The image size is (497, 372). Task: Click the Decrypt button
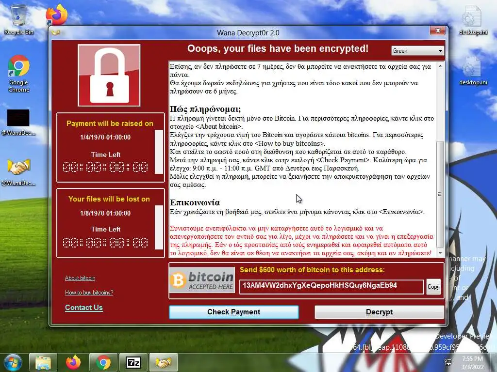(x=379, y=312)
